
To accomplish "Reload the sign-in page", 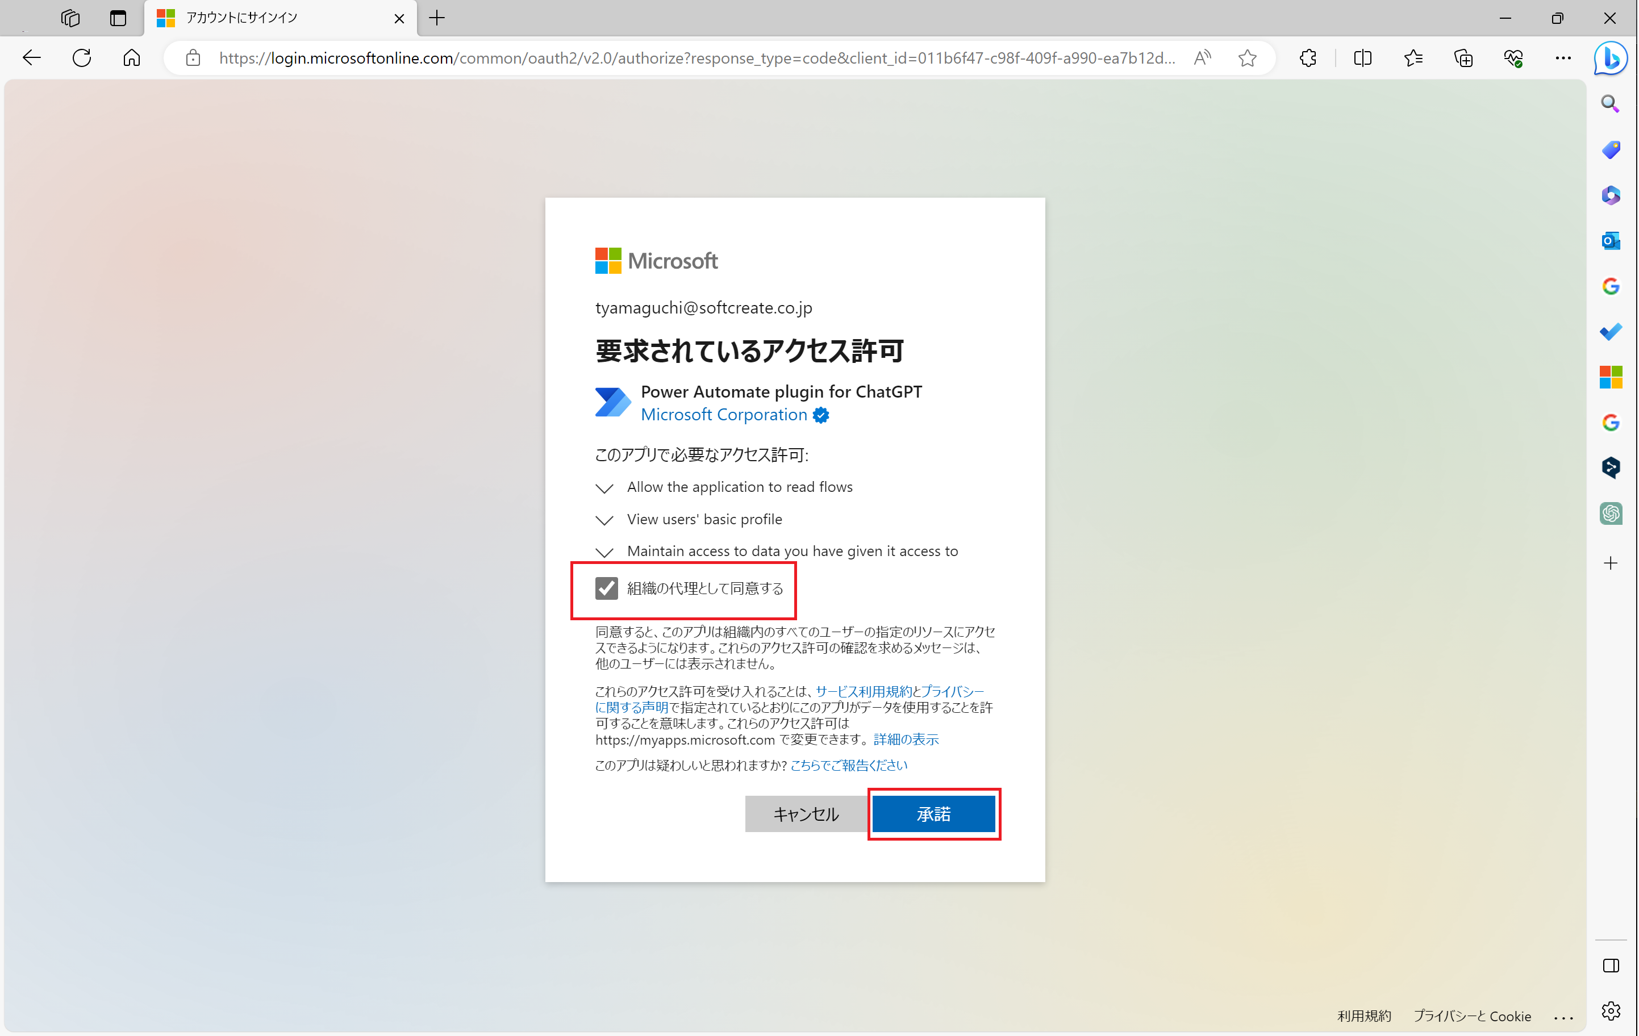I will click(x=82, y=58).
